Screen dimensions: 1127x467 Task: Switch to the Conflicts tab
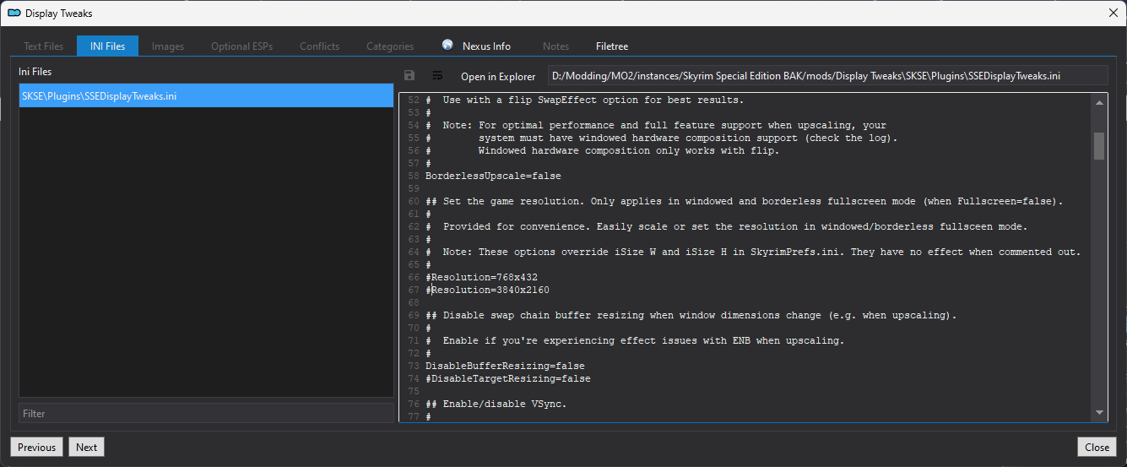(x=319, y=46)
